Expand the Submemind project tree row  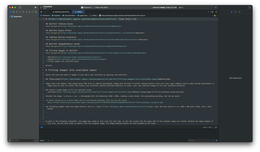tap(10, 17)
